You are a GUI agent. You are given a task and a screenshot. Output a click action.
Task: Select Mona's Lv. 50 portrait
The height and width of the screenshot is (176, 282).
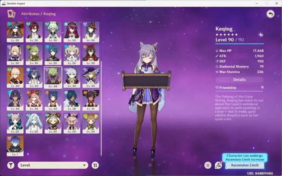tap(15, 32)
